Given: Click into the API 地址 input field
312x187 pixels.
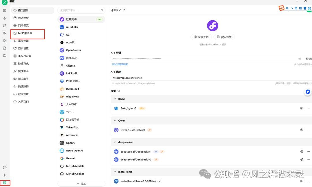Looking at the screenshot, I should pos(211,78).
